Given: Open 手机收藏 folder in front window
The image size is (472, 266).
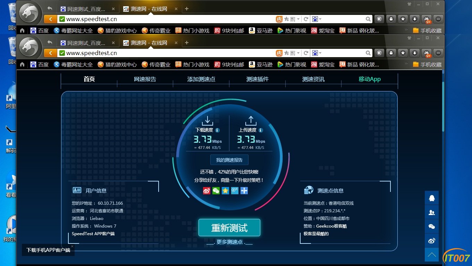Looking at the screenshot, I should point(427,64).
